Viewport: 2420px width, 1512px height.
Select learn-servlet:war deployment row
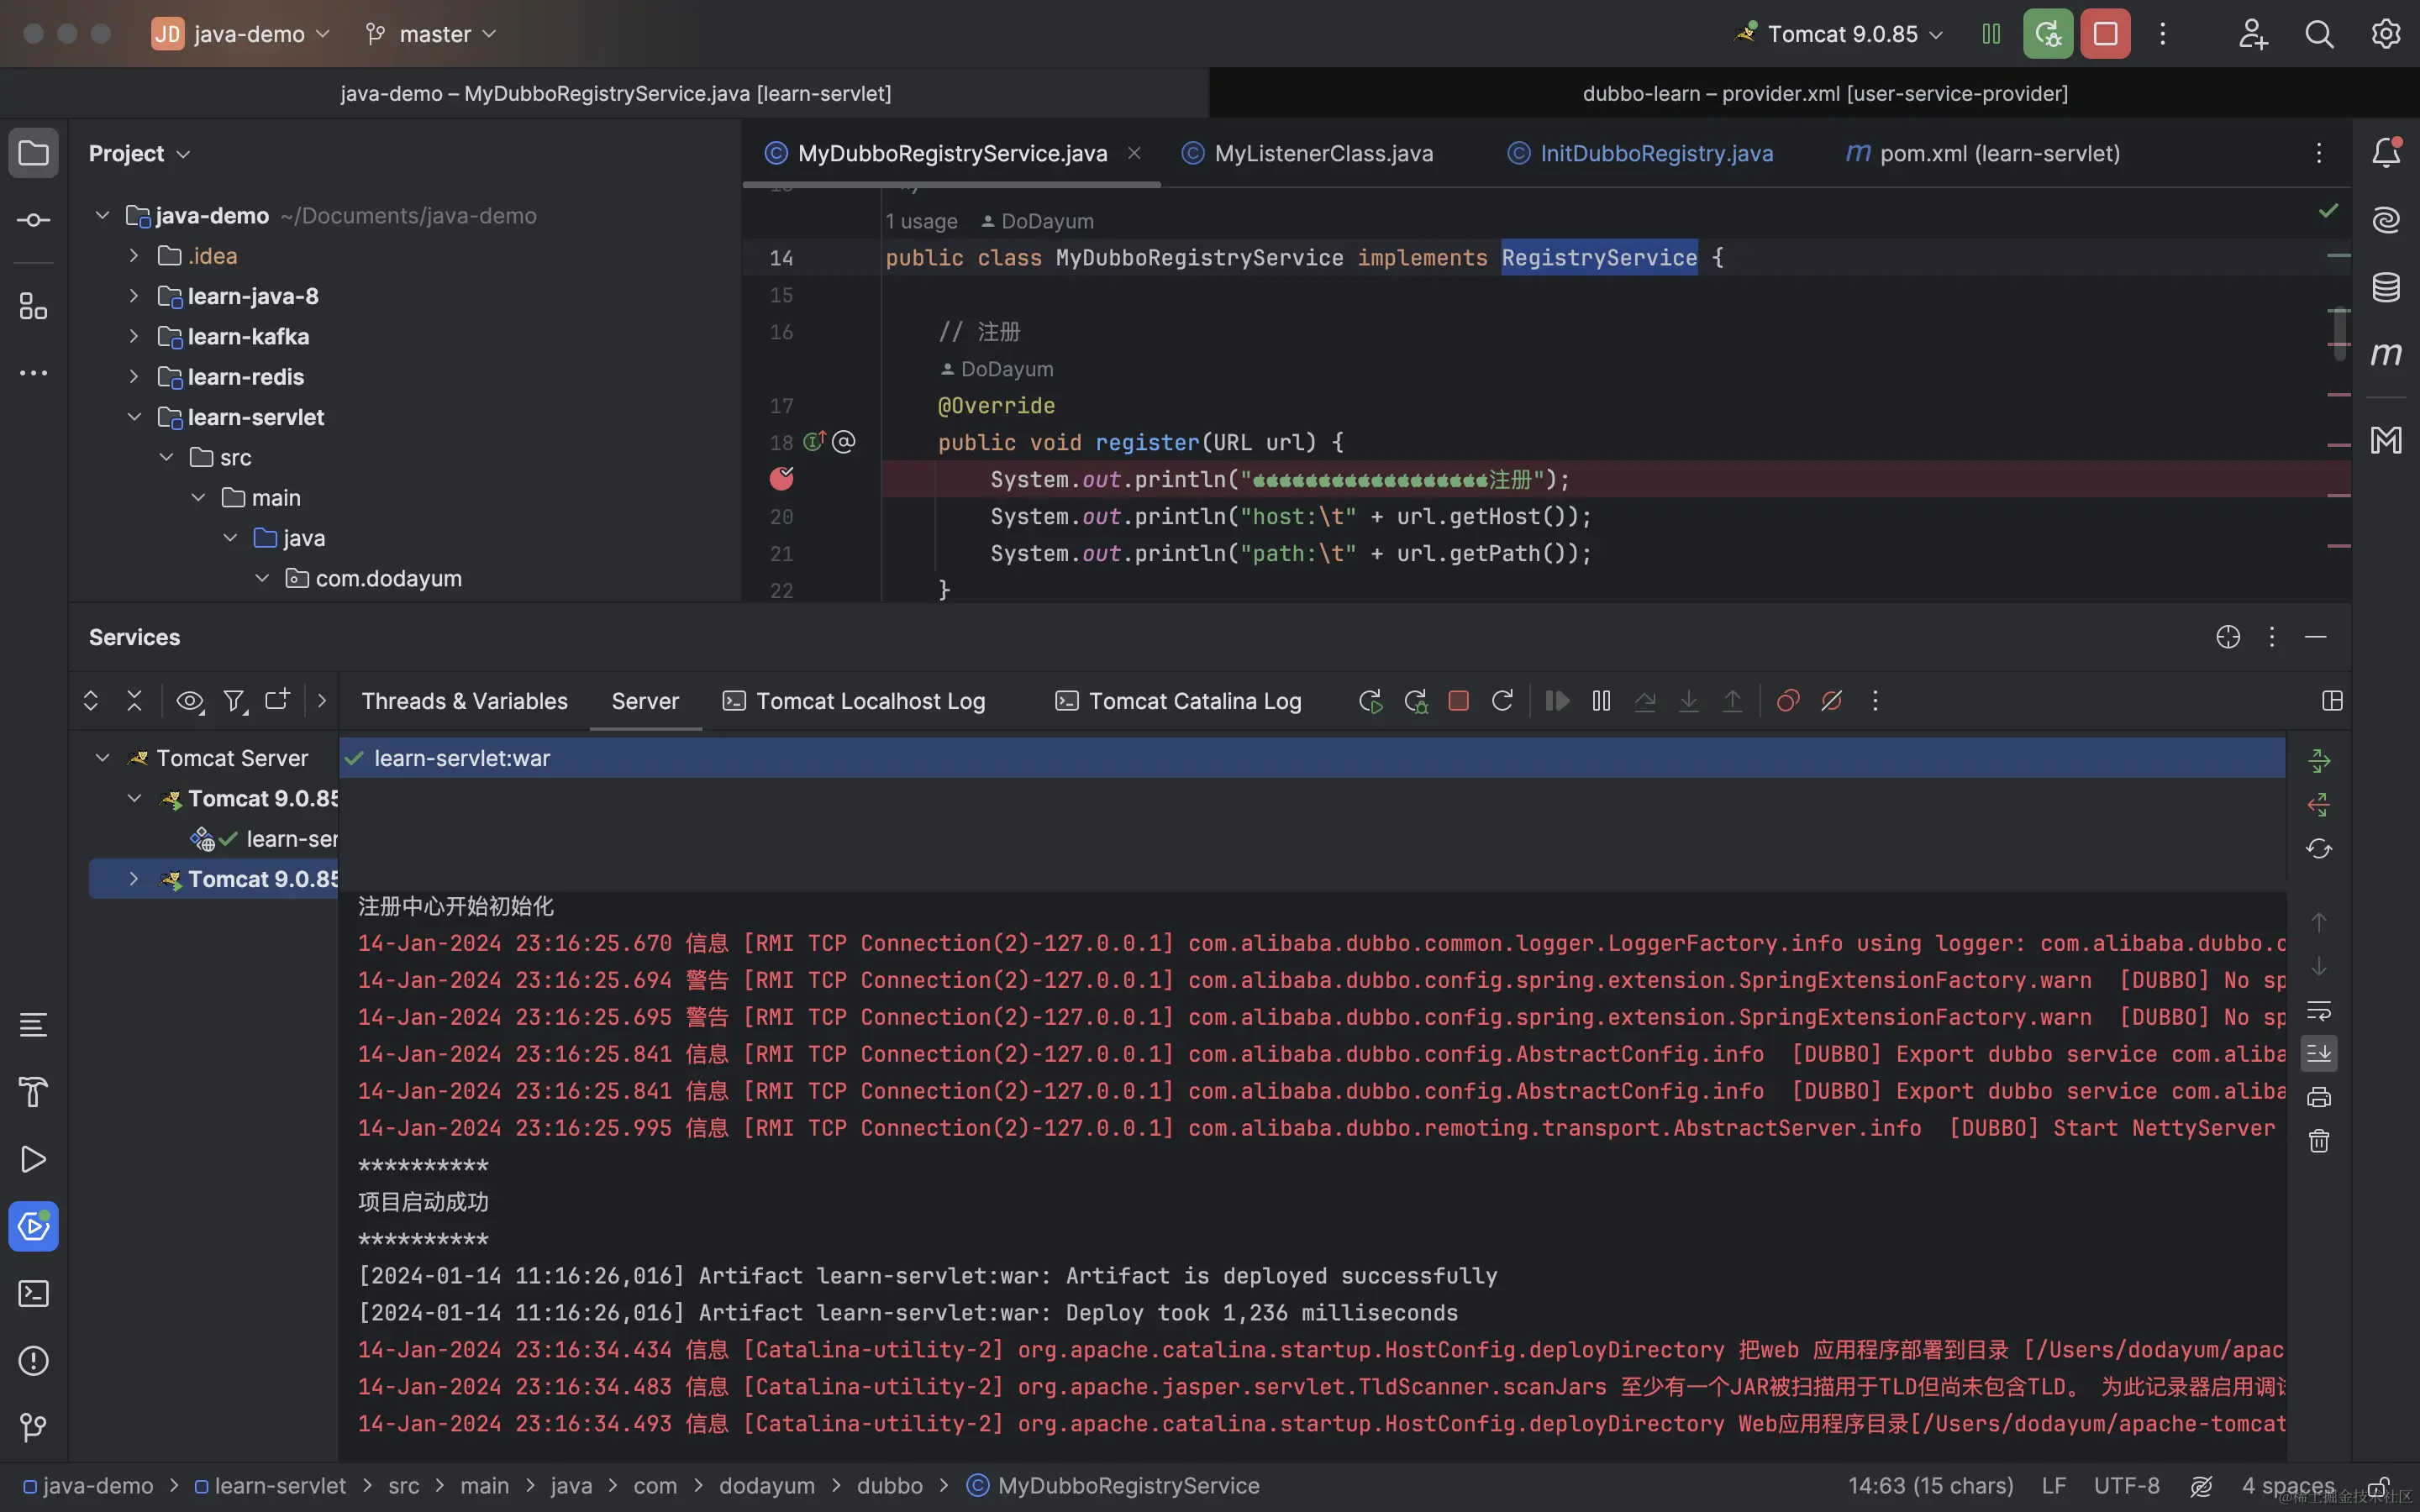coord(462,758)
